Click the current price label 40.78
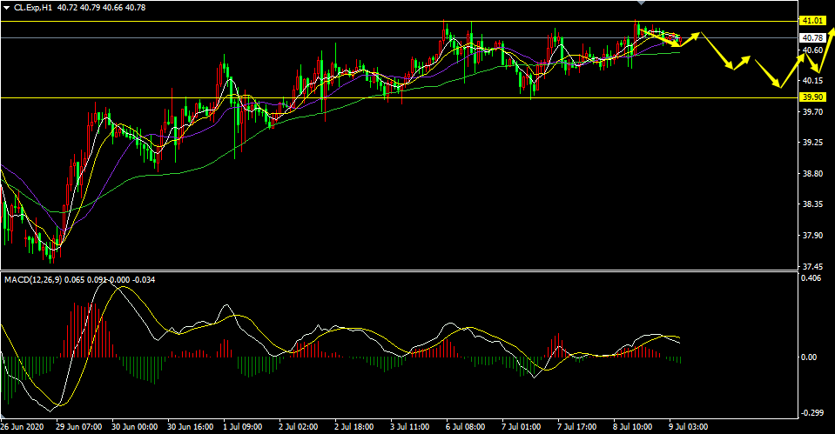The image size is (835, 434). (812, 37)
